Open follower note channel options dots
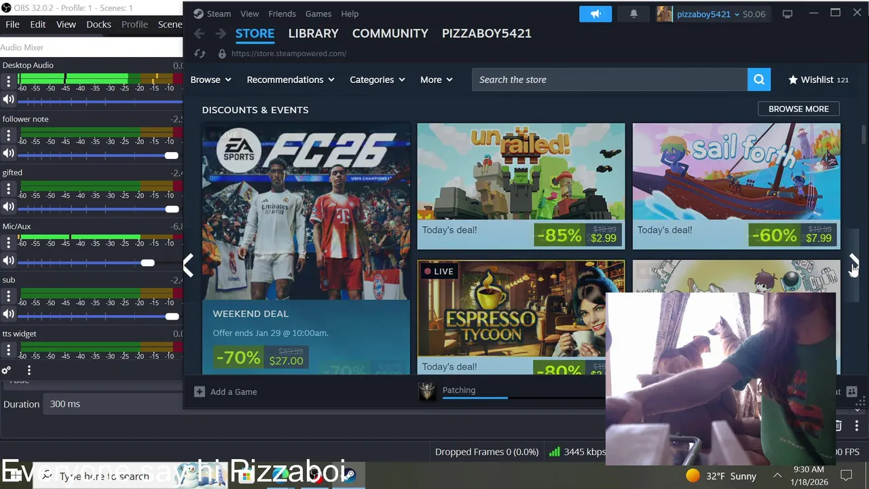This screenshot has width=869, height=489. coord(8,135)
